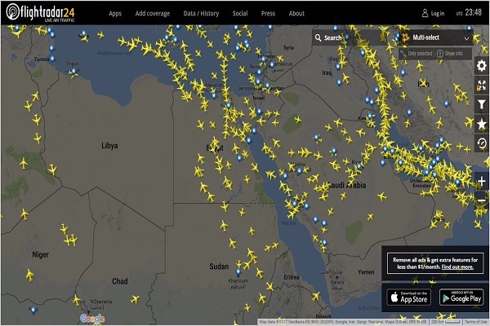Toggle the 'Only selected' option
Image resolution: width=490 pixels, height=326 pixels.
(419, 53)
